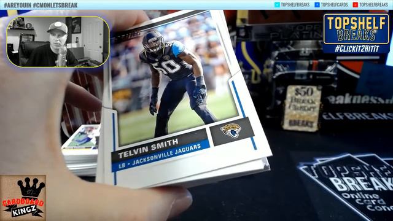Screen dimensions: 393x221
Task: Click the TELVIN SMITH name on card
Action: [148, 149]
